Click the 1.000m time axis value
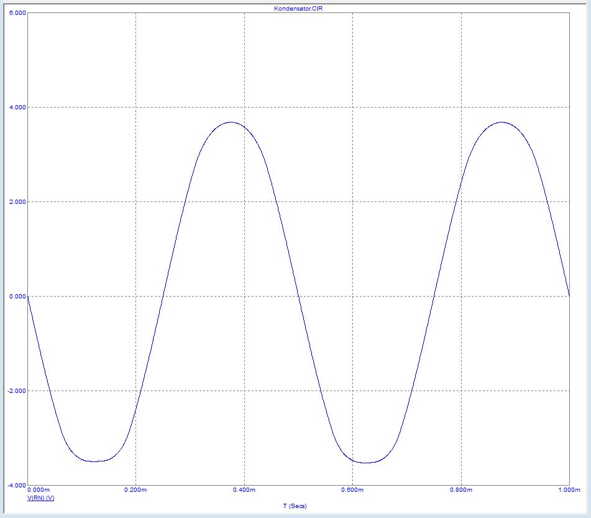The height and width of the screenshot is (518, 591). pyautogui.click(x=569, y=489)
